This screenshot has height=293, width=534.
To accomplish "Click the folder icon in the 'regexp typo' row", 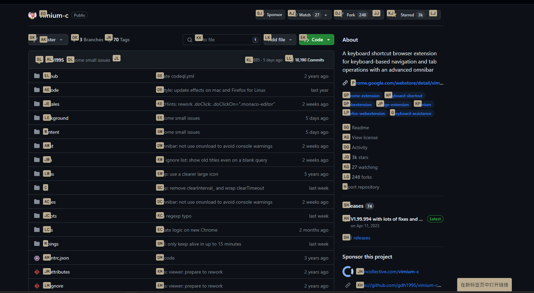I will tap(37, 216).
